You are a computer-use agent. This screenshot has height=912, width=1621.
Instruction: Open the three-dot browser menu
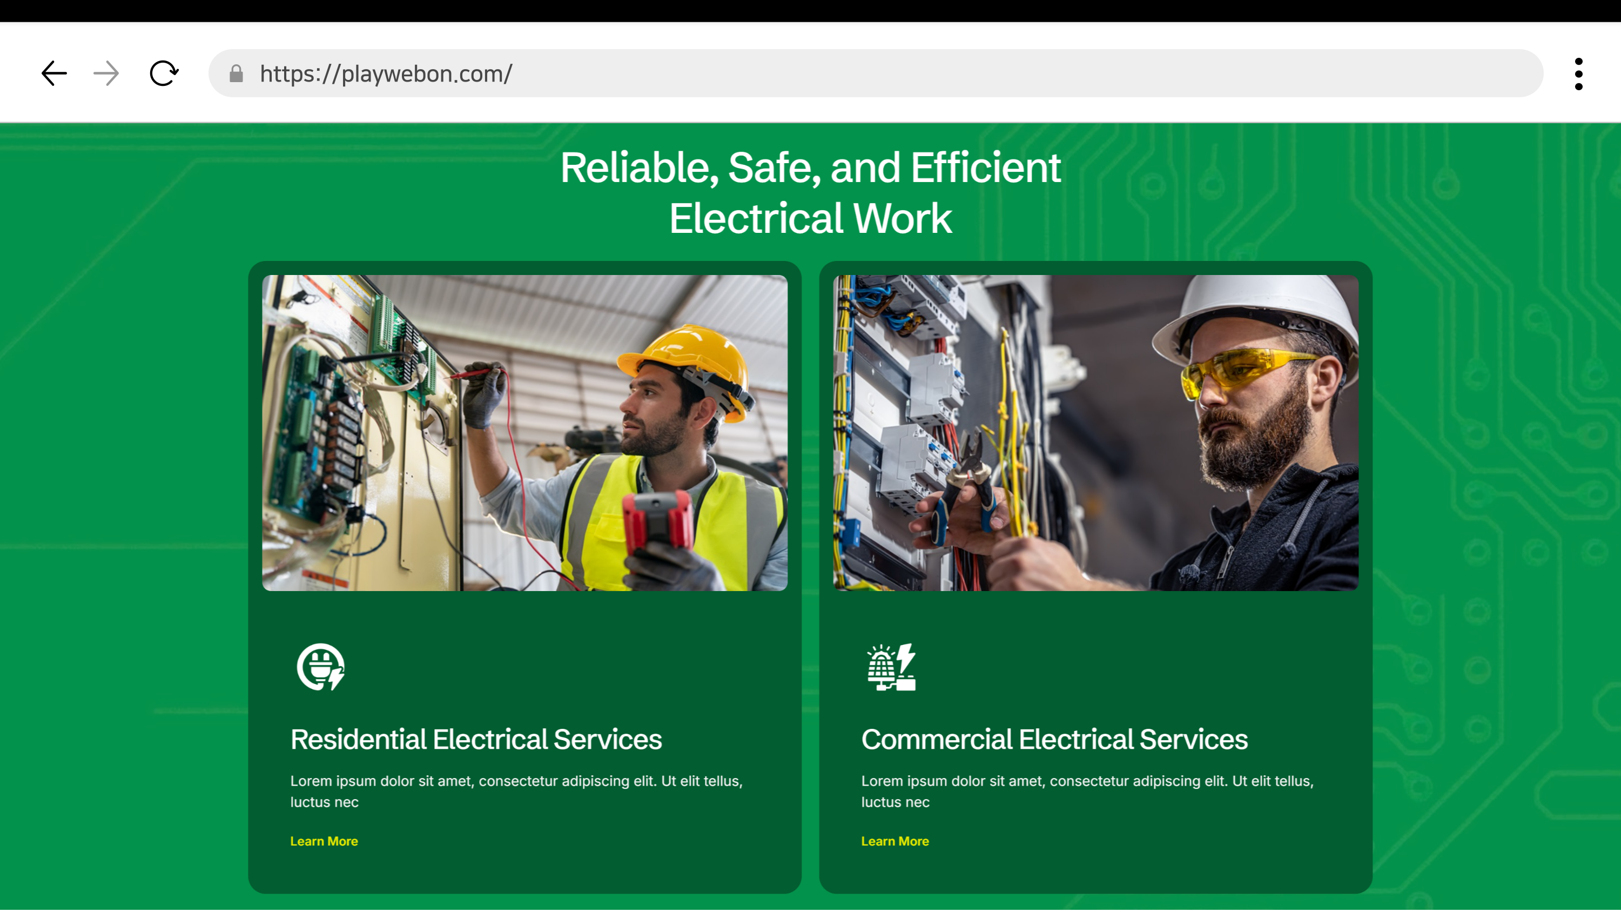point(1578,74)
